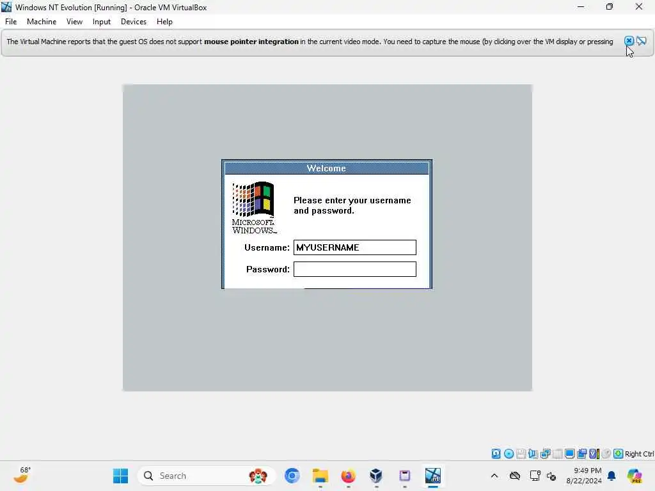The height and width of the screenshot is (491, 655).
Task: Click the Username input field
Action: 354,247
